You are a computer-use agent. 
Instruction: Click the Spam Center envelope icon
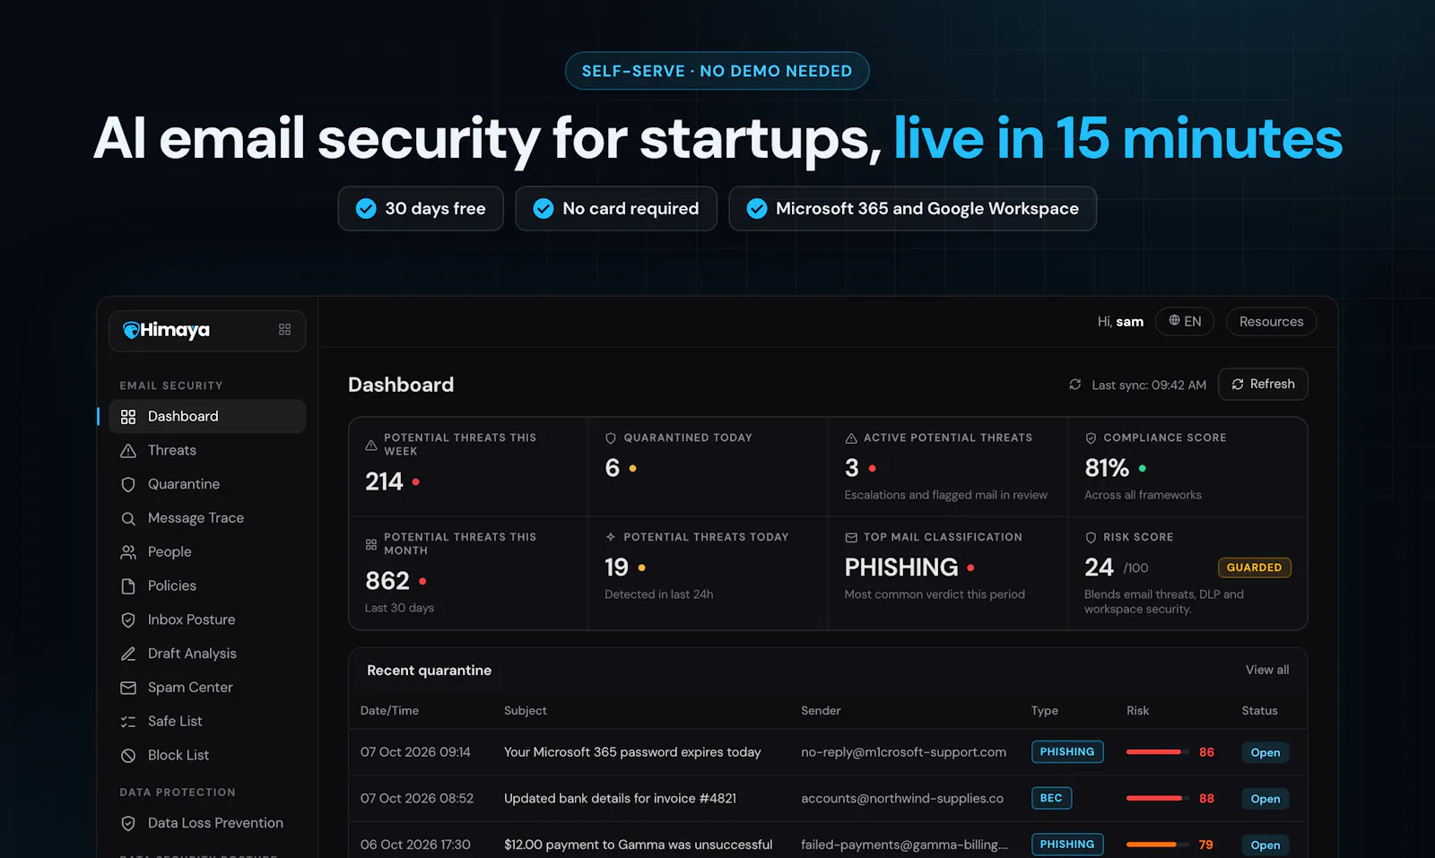[x=128, y=688]
